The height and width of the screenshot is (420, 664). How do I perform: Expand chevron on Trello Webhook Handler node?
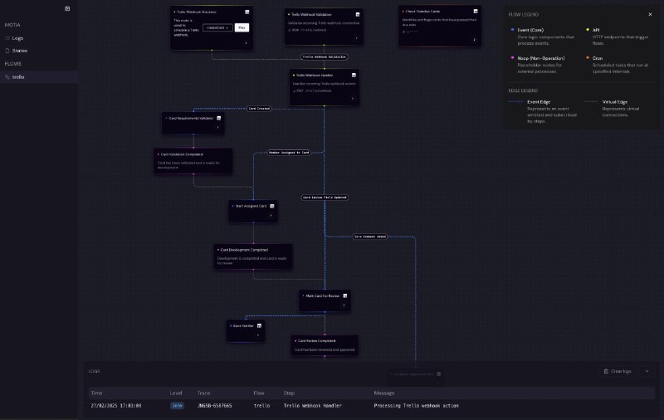point(353,98)
